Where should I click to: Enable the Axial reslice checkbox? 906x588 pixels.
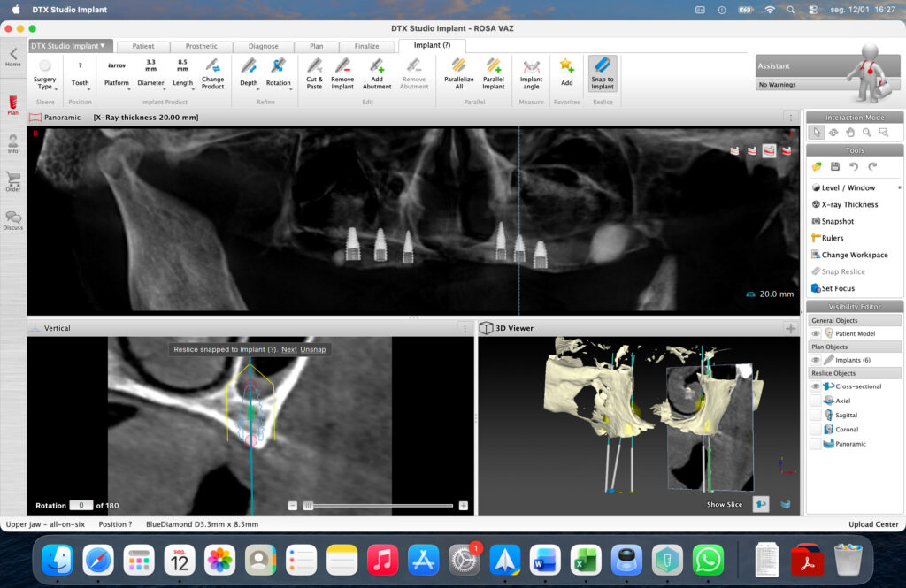pos(816,401)
